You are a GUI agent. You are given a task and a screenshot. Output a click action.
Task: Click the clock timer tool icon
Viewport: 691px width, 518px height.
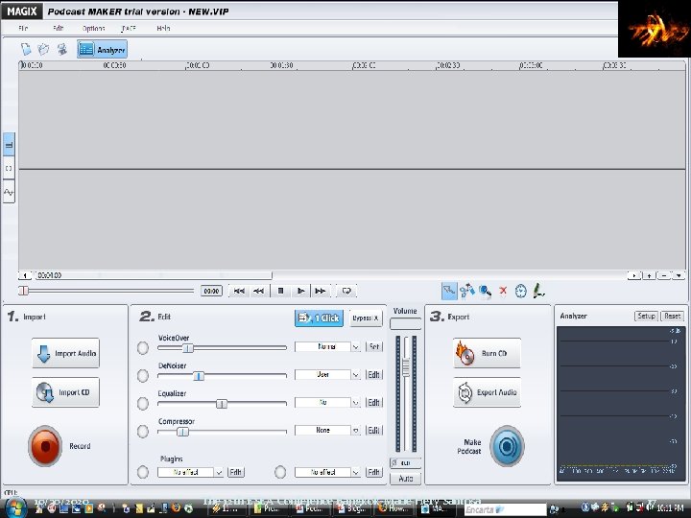pyautogui.click(x=521, y=292)
